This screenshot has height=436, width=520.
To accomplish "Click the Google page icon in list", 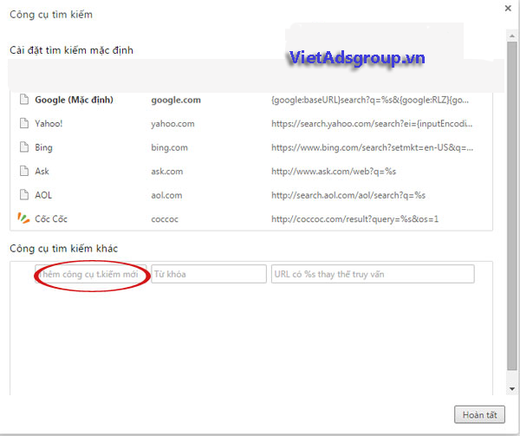I will click(x=23, y=100).
